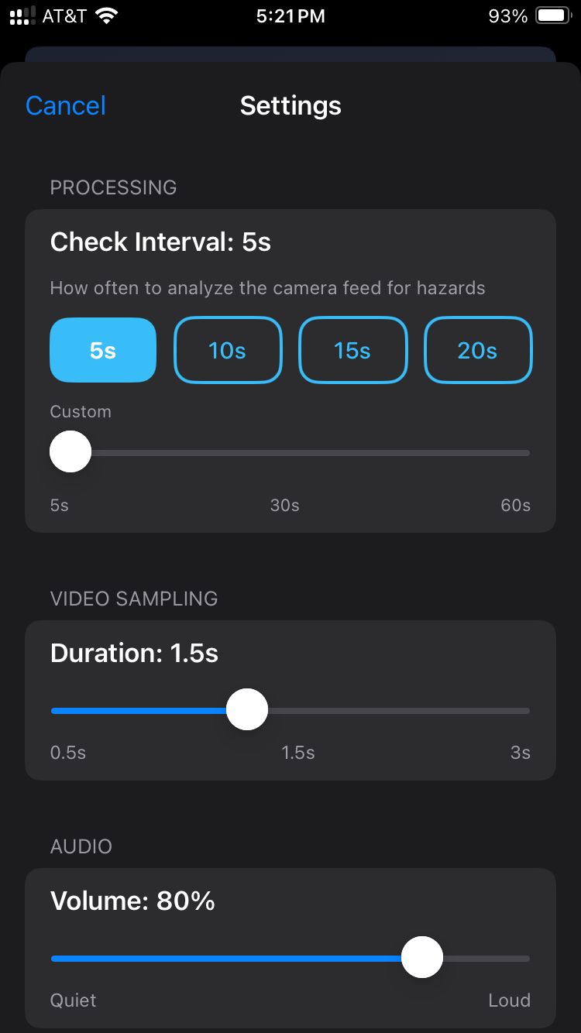Set check interval to 20s
The image size is (581, 1033).
(478, 350)
